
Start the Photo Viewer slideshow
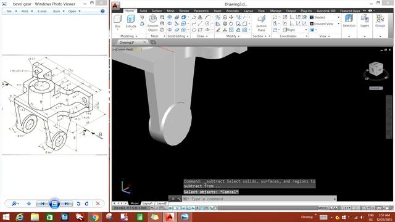point(54,203)
